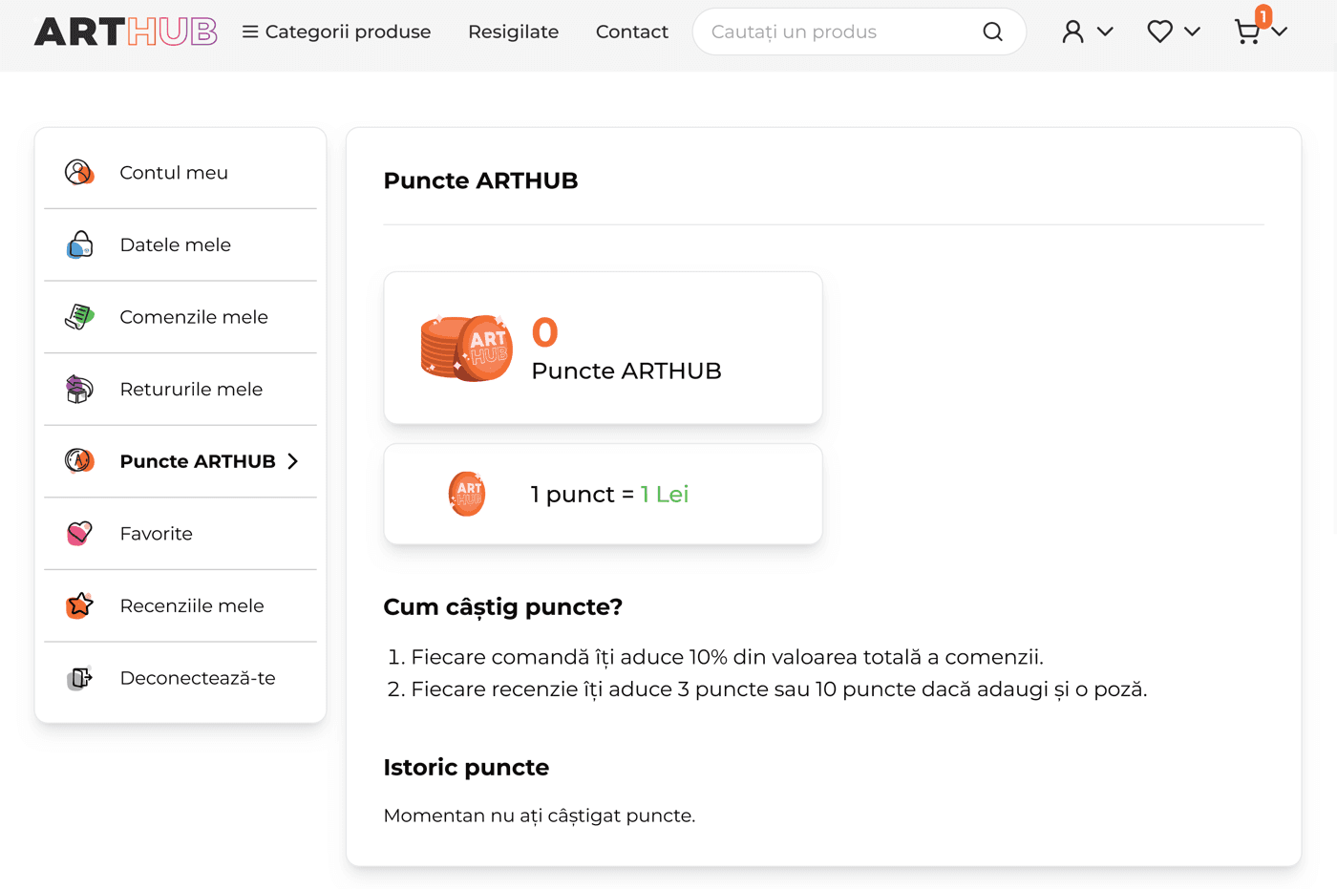Expand the cart dropdown chevron
The height and width of the screenshot is (890, 1337).
1280,32
